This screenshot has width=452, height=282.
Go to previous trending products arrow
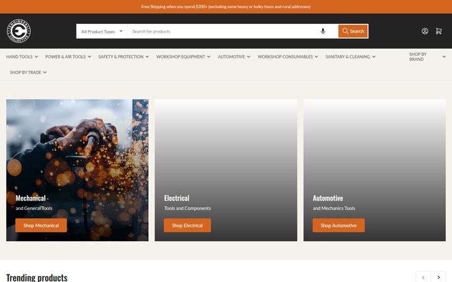point(423,277)
